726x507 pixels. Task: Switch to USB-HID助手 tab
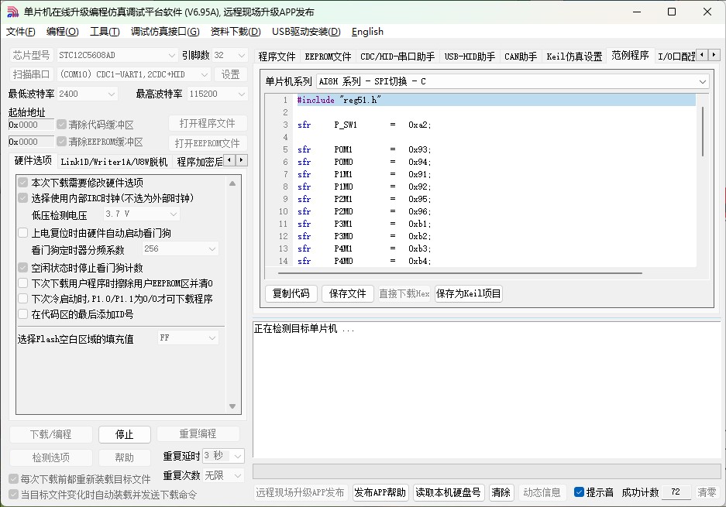(x=470, y=57)
